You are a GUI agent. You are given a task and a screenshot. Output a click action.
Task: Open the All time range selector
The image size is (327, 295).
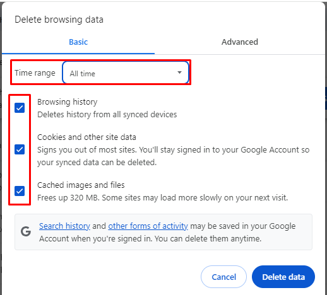pyautogui.click(x=126, y=72)
